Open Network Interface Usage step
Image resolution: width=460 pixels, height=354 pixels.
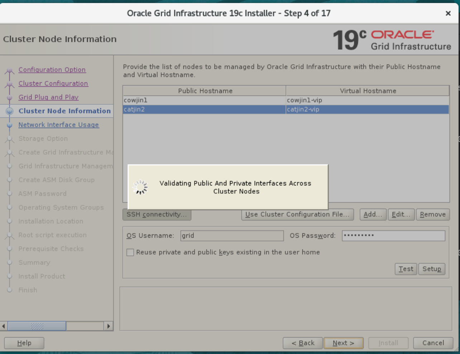click(x=59, y=125)
